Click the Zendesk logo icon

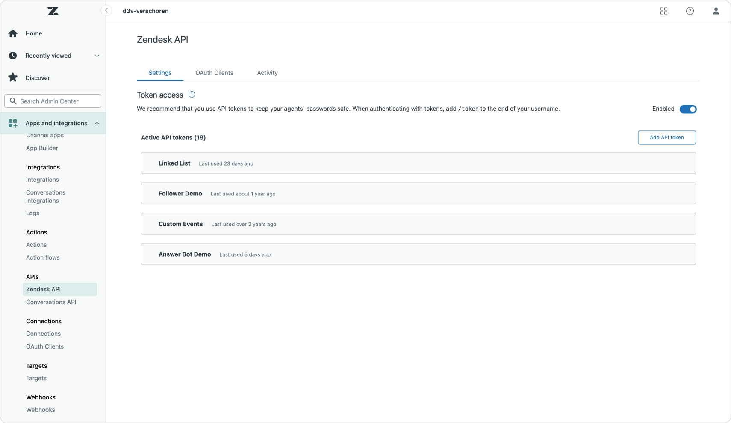click(x=53, y=11)
